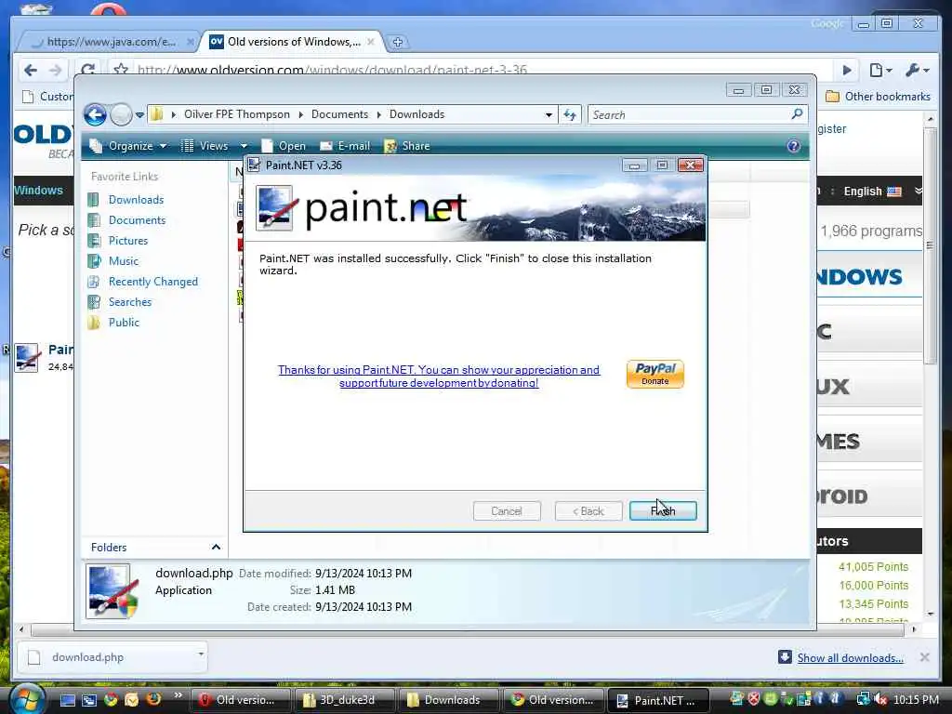Switch to Opera Old versio... taskbar button
The image size is (952, 714).
(x=242, y=700)
